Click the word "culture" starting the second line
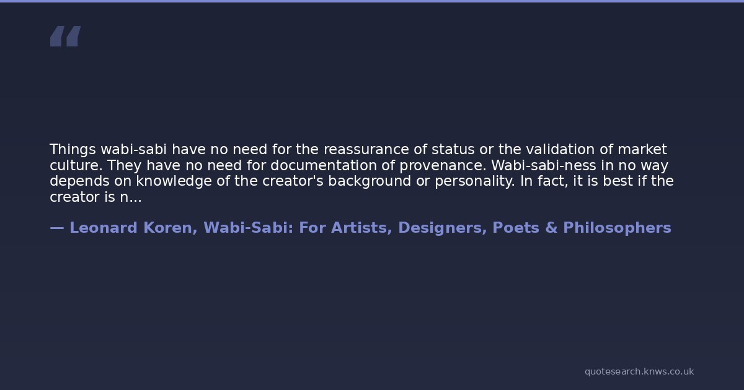 pyautogui.click(x=74, y=166)
